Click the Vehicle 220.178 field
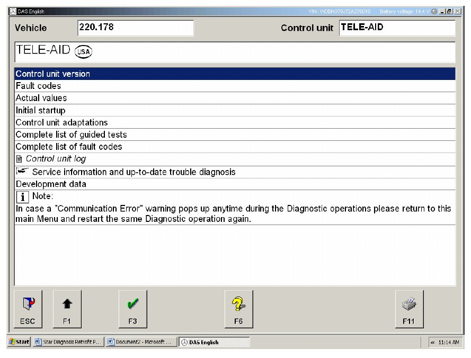471x358 pixels. pyautogui.click(x=135, y=28)
